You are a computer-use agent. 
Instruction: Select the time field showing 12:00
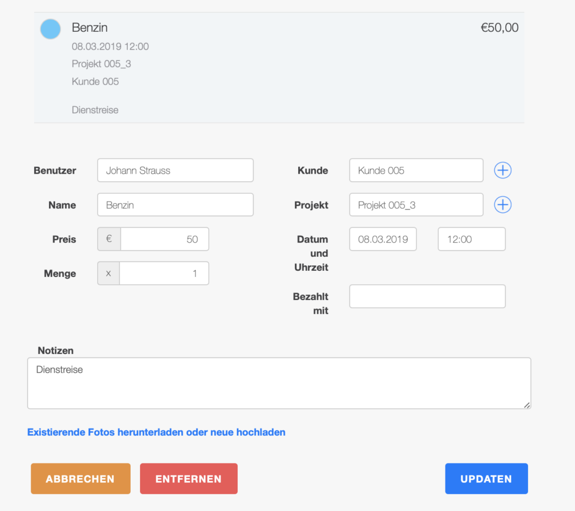[x=472, y=239]
